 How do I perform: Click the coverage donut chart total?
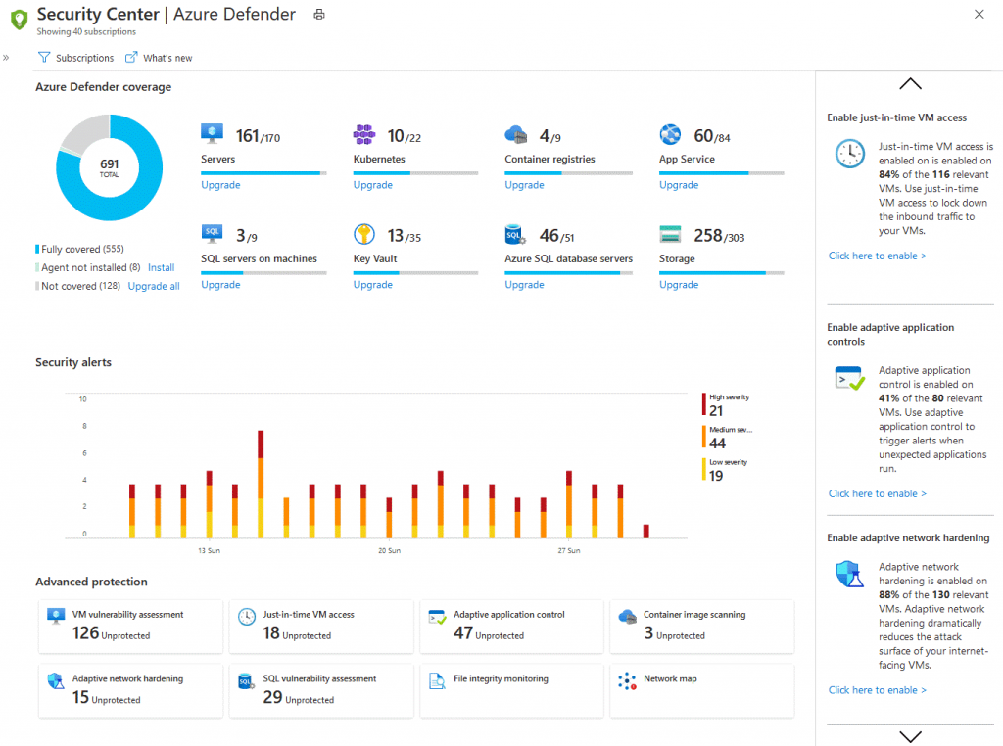tap(109, 167)
